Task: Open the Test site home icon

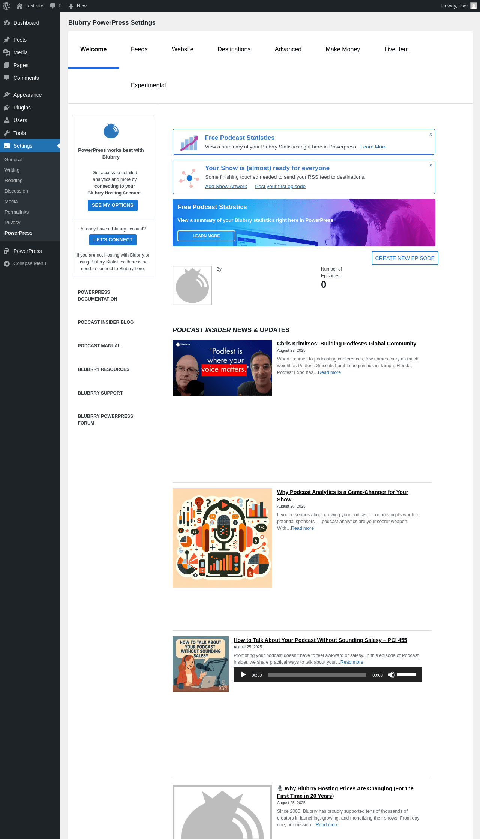Action: (x=19, y=6)
